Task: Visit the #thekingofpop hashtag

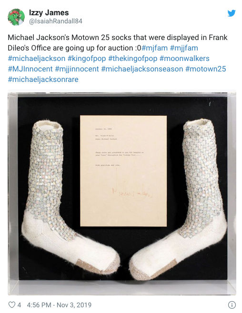Action: coord(132,59)
